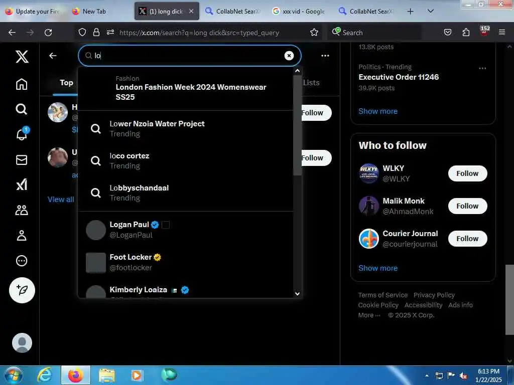Open Messages envelope icon
Image resolution: width=514 pixels, height=385 pixels.
pos(22,160)
